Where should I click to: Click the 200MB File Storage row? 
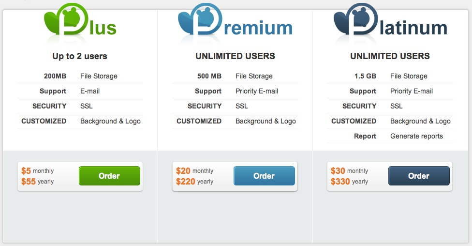[80, 76]
